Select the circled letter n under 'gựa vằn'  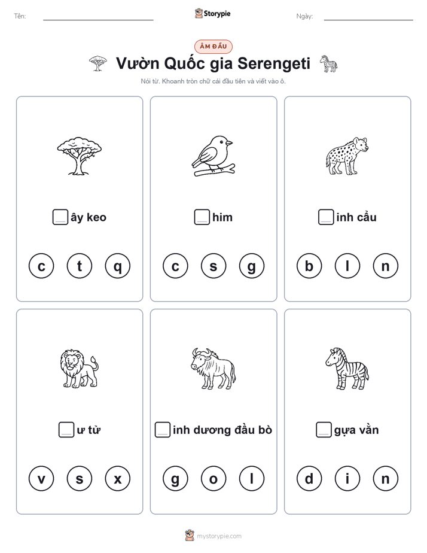[385, 479]
